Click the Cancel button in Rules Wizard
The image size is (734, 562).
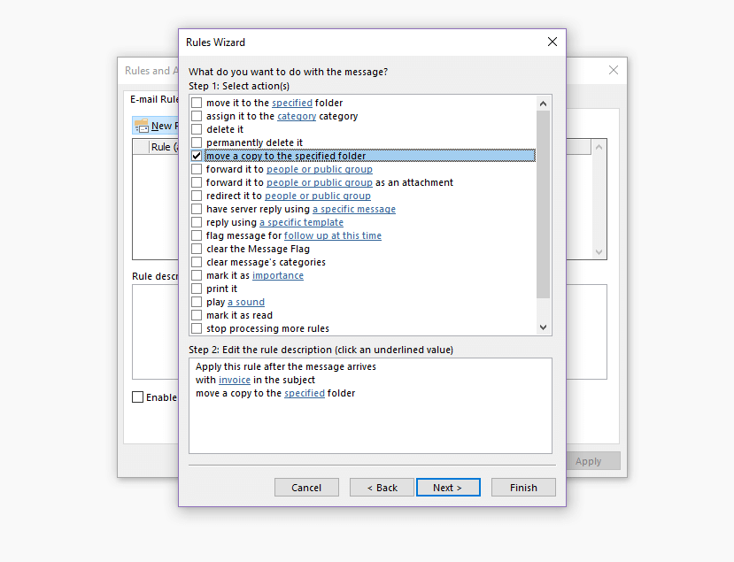tap(306, 488)
